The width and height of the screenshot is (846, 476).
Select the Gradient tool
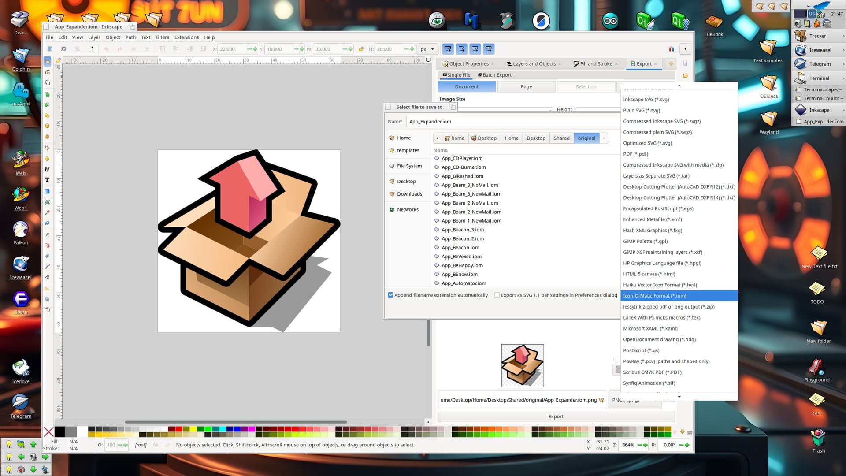click(47, 191)
